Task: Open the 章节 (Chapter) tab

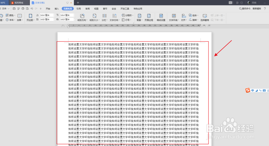Action: [x=105, y=9]
